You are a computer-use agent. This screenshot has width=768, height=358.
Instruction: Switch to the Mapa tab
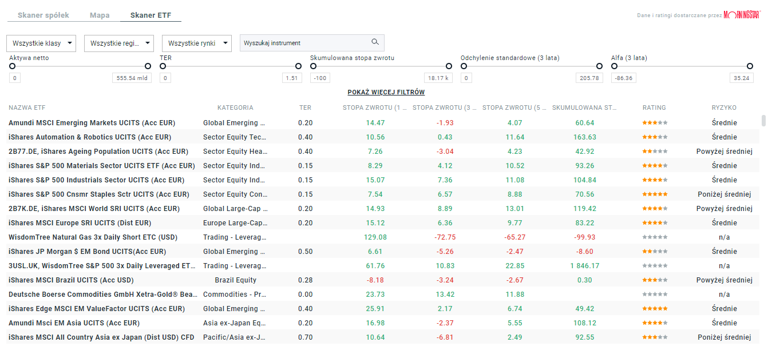point(100,15)
